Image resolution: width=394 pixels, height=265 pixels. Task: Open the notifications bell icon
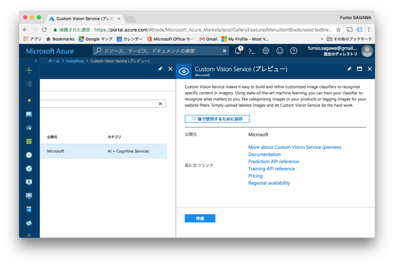click(x=238, y=50)
